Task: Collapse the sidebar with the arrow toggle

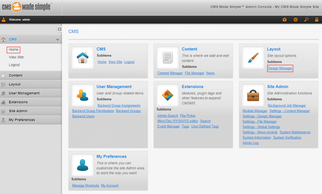Action: [59, 29]
